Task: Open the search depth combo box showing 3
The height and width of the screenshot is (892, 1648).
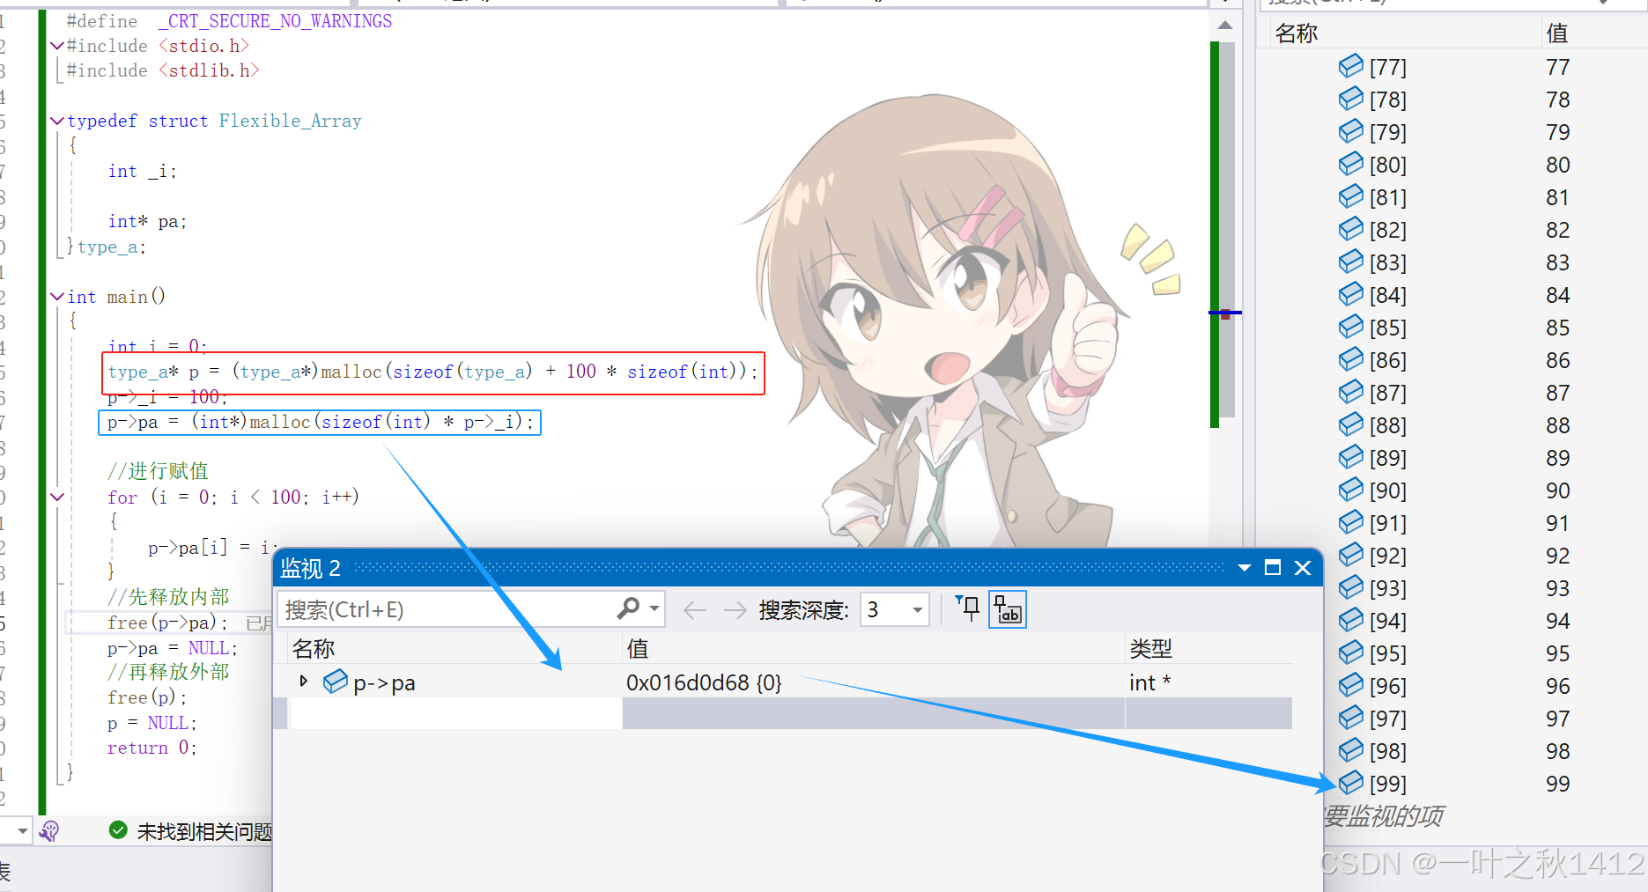Action: [895, 609]
